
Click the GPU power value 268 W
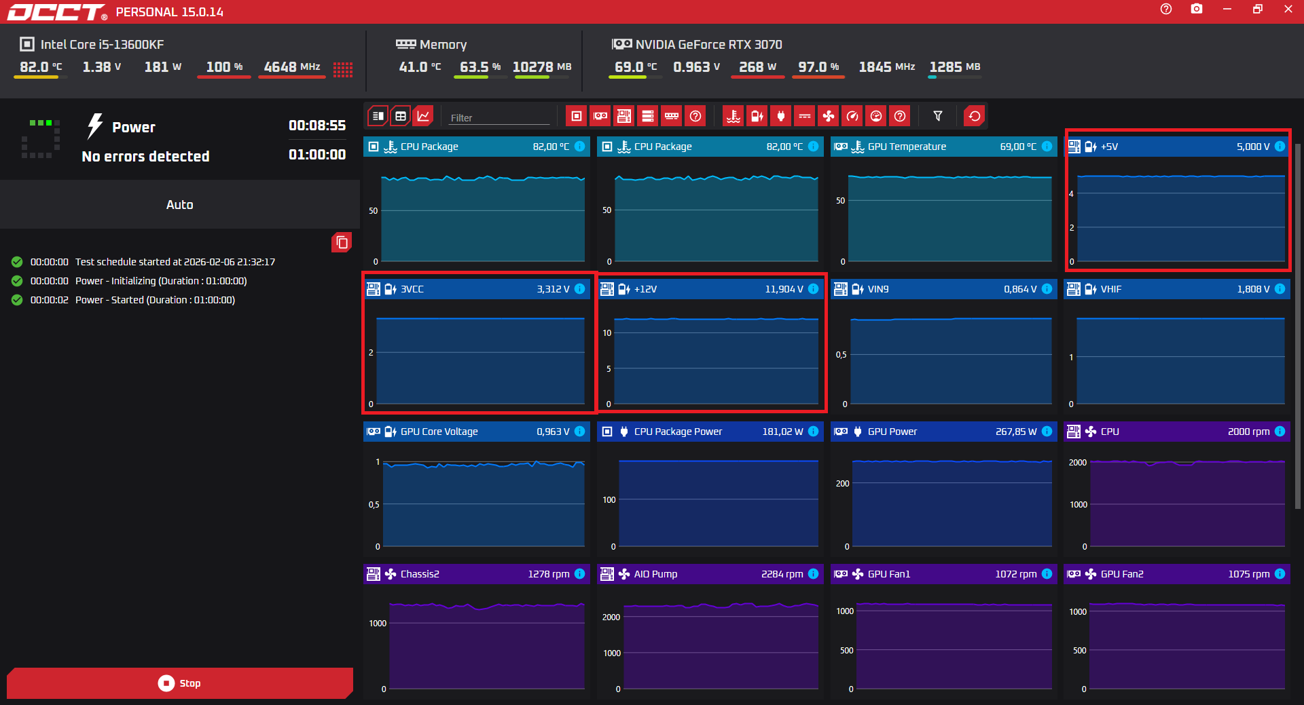pos(757,66)
